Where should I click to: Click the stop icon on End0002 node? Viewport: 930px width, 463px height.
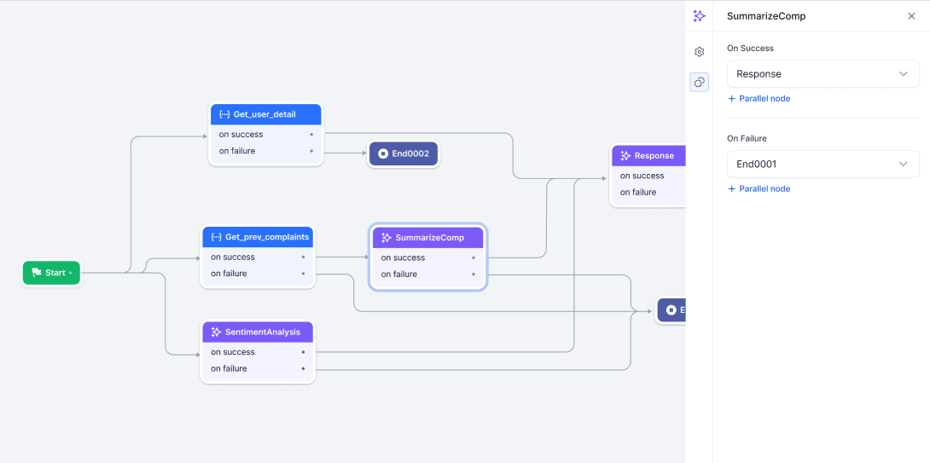[383, 153]
